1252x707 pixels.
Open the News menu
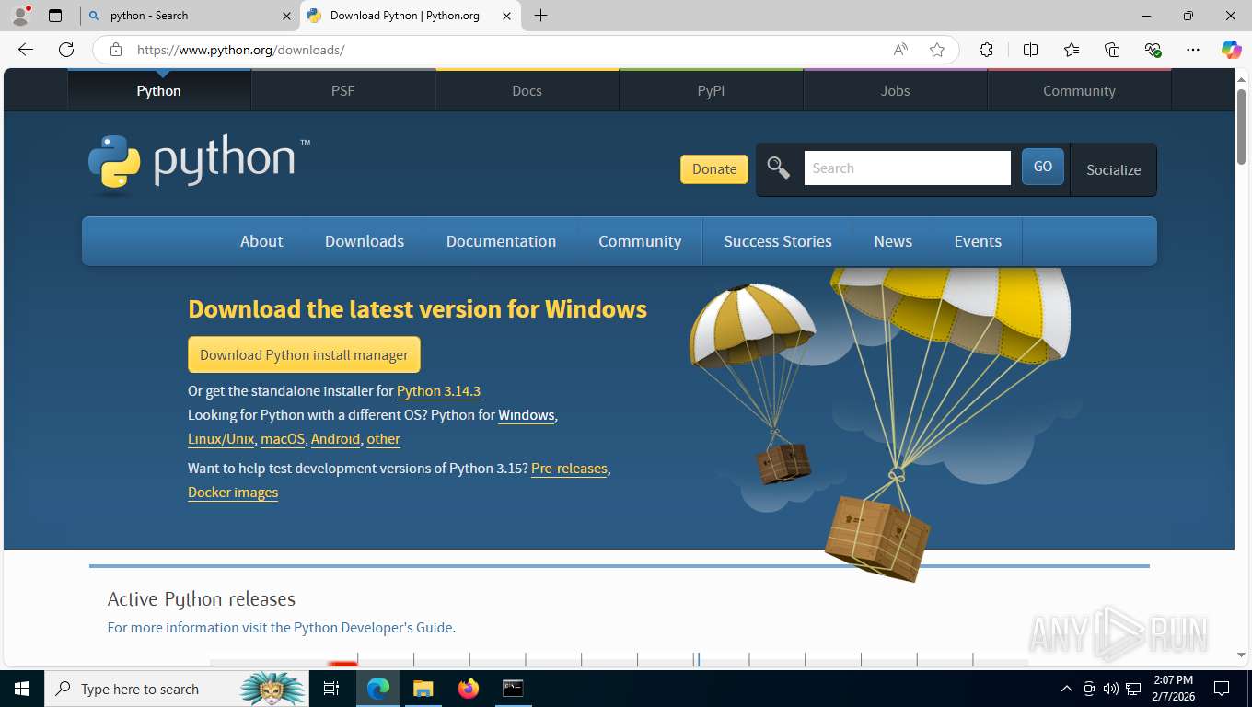point(893,241)
